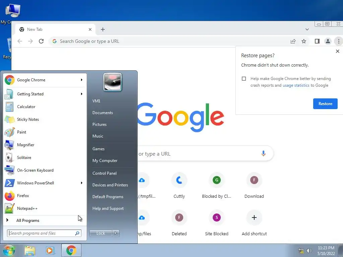343x257 pixels.
Task: Open Google Chrome from Start menu list
Action: coord(44,80)
